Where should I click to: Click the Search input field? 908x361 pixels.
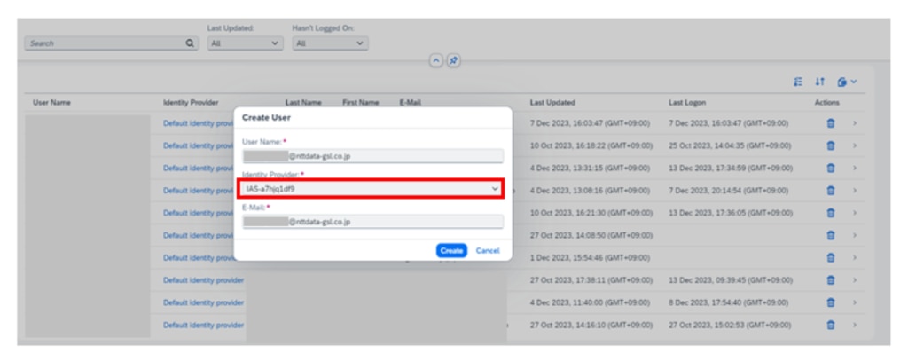coord(102,43)
